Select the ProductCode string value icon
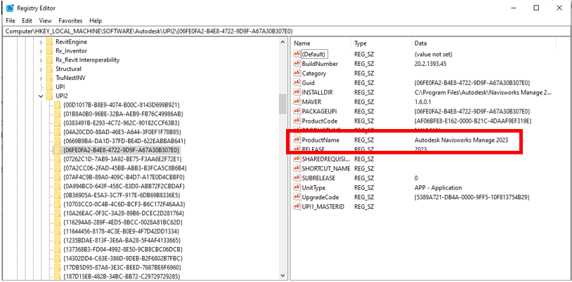Screen dimensions: 572x282 tap(297, 121)
